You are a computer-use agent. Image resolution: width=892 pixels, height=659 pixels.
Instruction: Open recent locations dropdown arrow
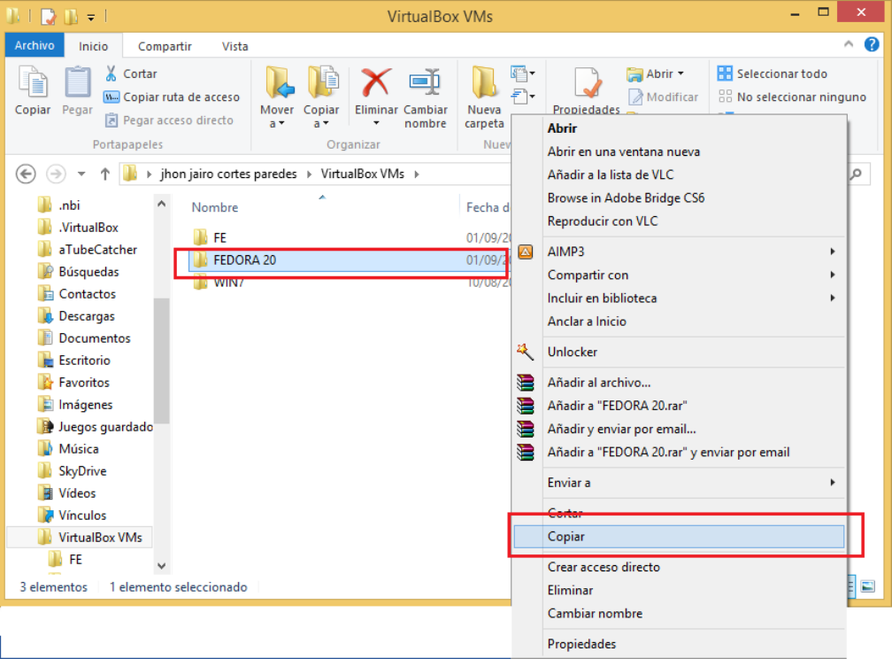[81, 174]
